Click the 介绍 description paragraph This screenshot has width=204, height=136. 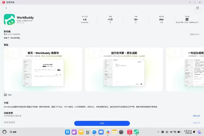[x=81, y=107]
